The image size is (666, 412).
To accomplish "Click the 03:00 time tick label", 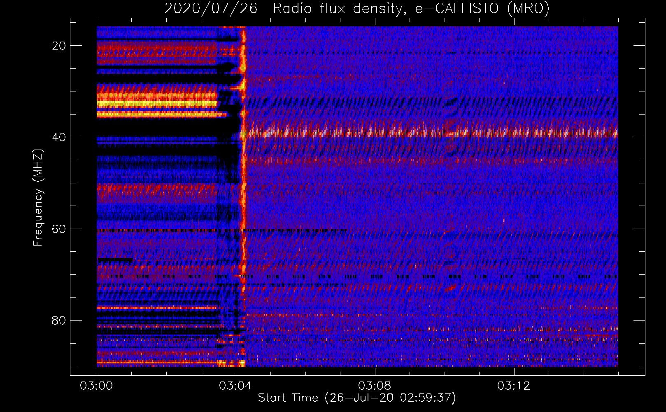I will (97, 386).
